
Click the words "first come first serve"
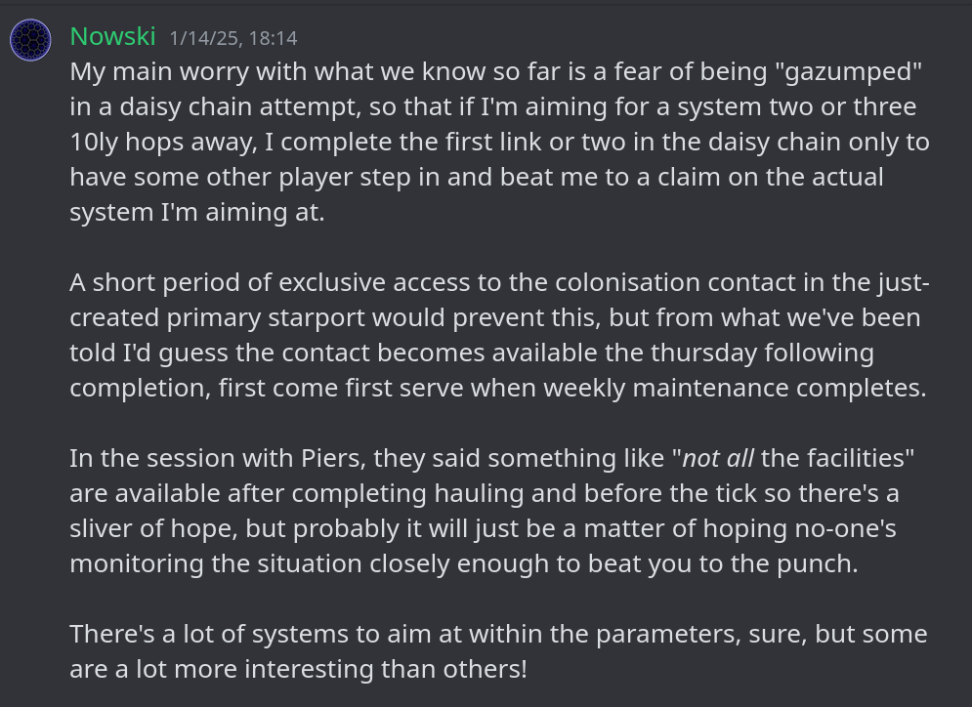(x=340, y=389)
